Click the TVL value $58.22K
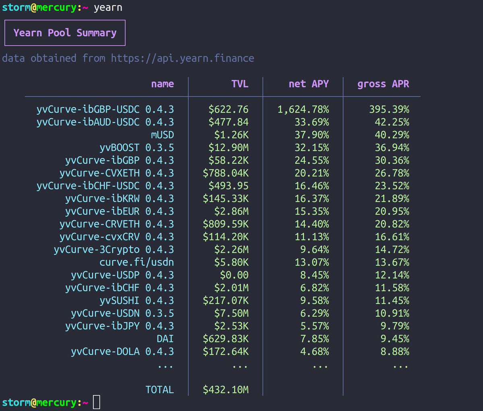This screenshot has width=483, height=411. [229, 160]
